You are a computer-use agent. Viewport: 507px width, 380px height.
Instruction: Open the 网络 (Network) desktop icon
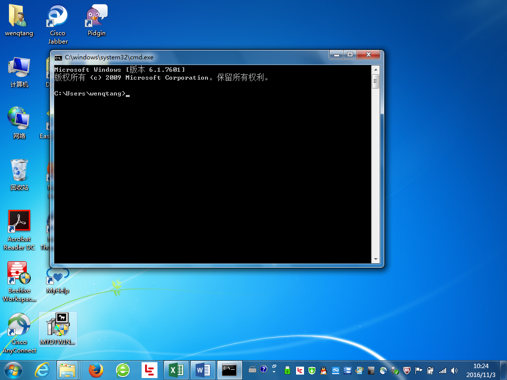click(19, 123)
